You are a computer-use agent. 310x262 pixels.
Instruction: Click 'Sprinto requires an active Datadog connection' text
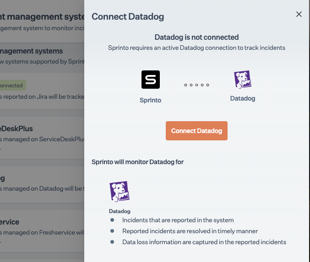click(x=196, y=48)
